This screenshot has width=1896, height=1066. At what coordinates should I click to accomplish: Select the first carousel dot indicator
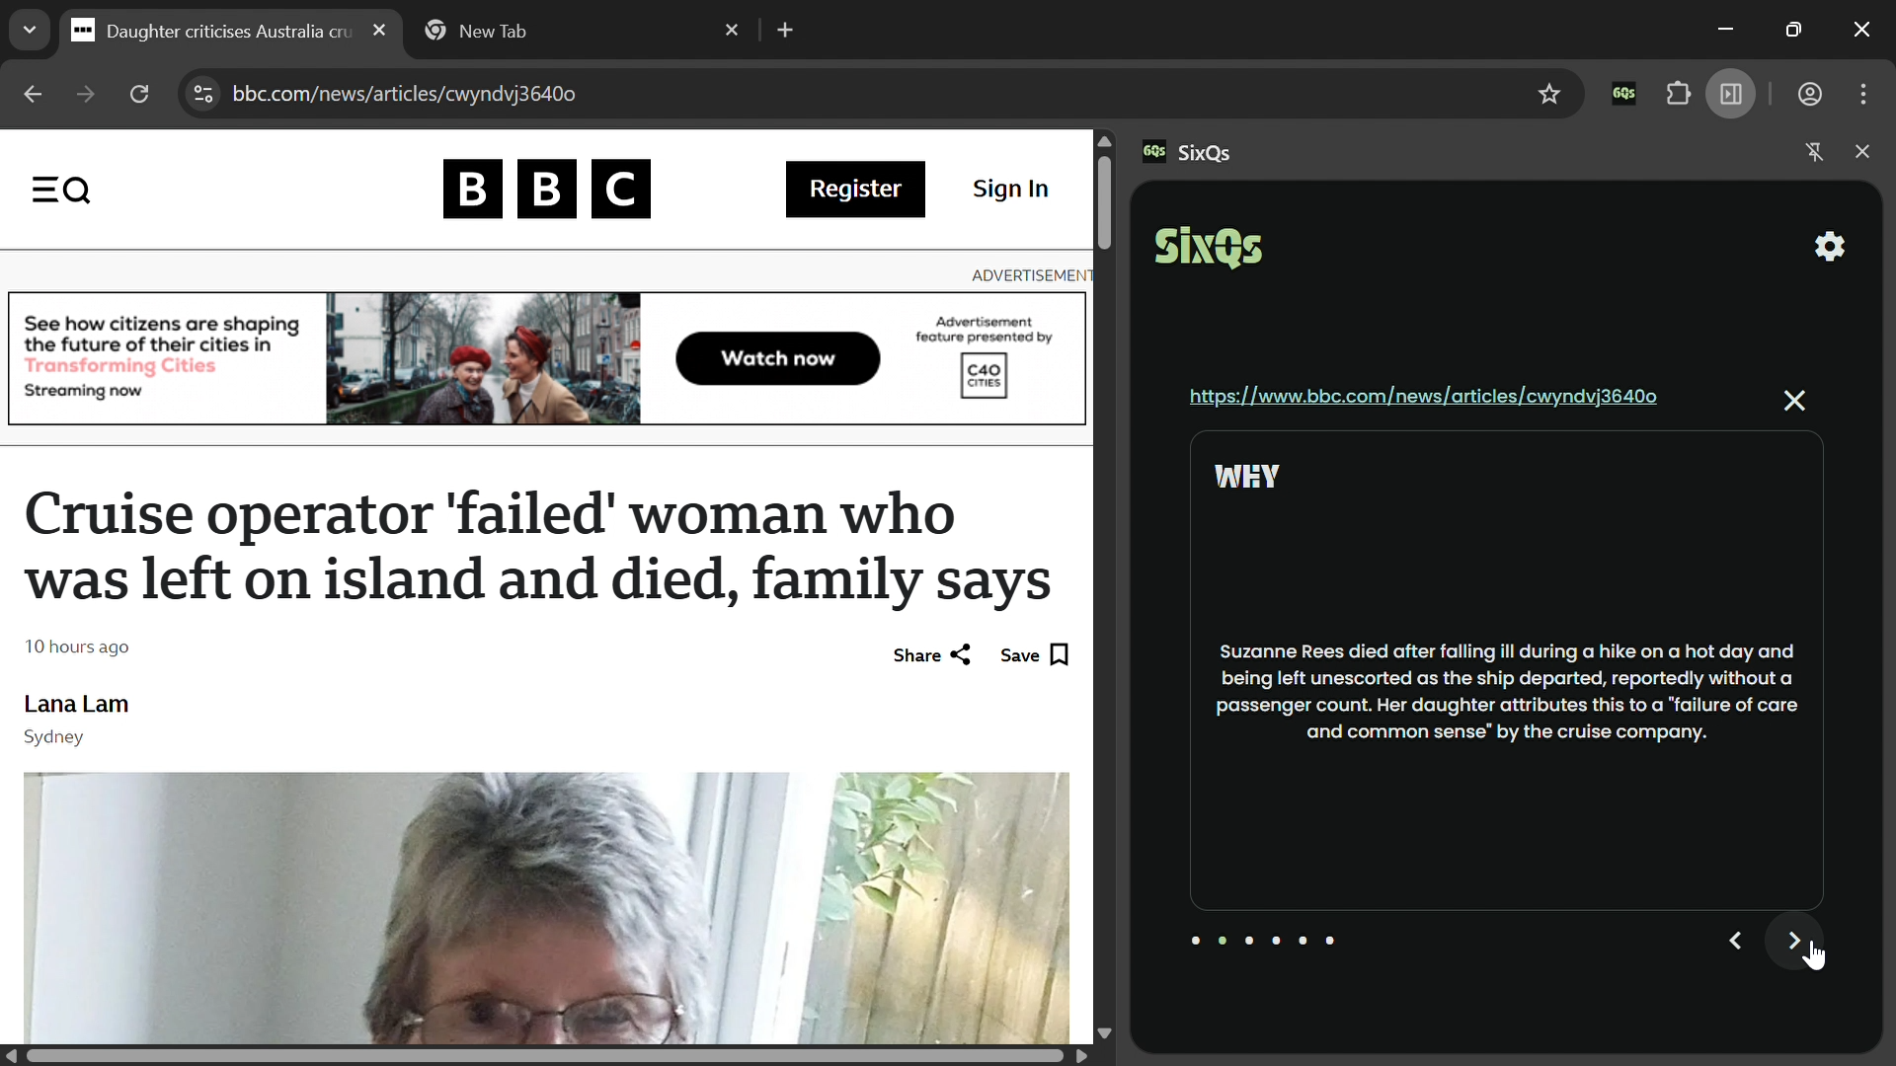tap(1195, 942)
